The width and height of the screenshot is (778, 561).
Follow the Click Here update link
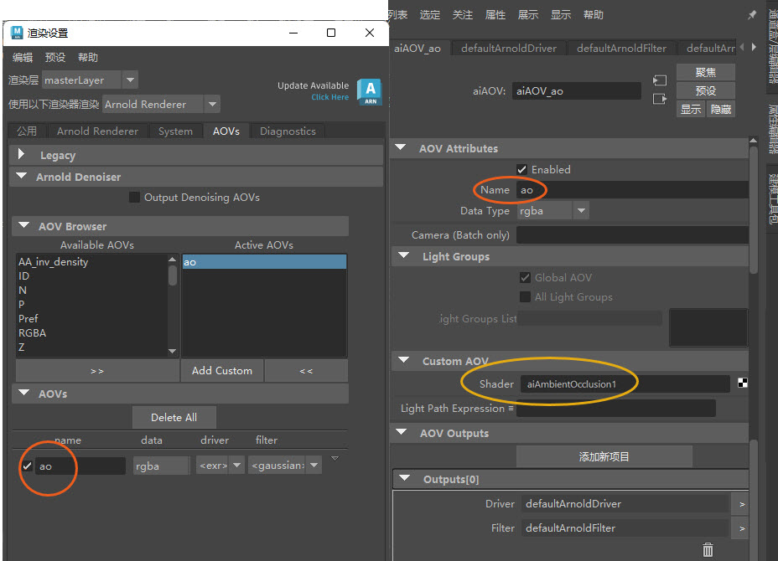(330, 97)
